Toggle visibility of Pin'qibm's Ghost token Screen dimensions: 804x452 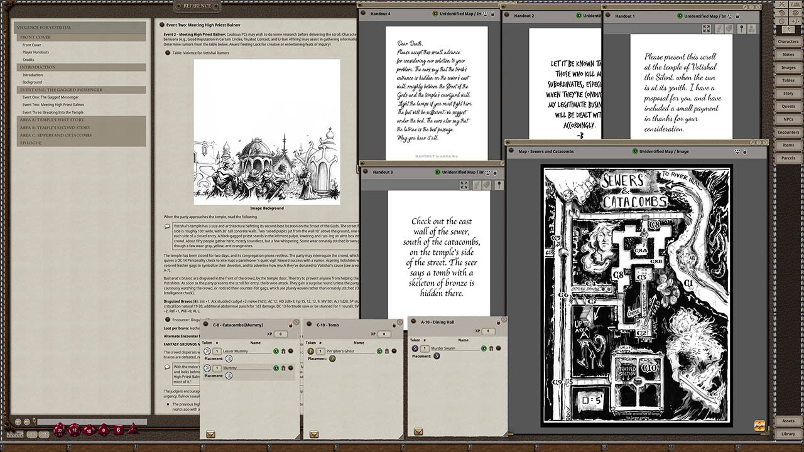[380, 352]
